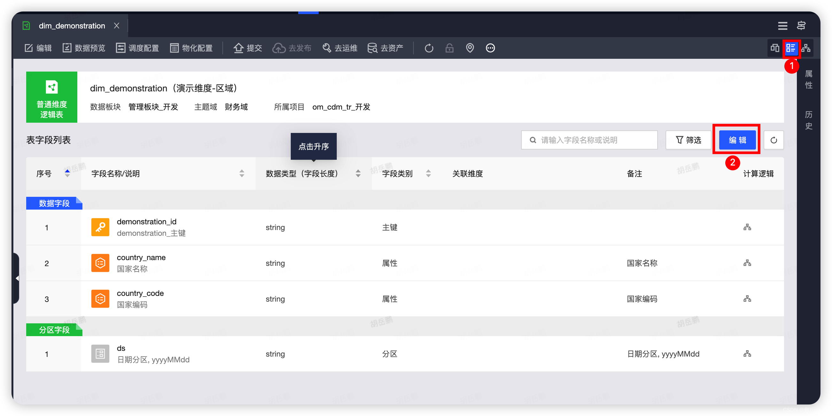Click the 筛选 filter button
This screenshot has height=416, width=832.
tap(688, 140)
